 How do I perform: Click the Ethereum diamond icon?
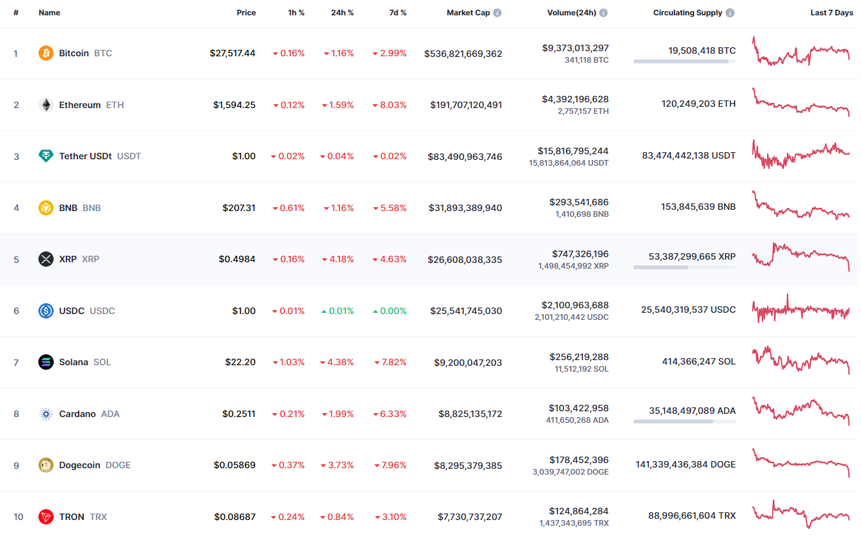click(45, 105)
